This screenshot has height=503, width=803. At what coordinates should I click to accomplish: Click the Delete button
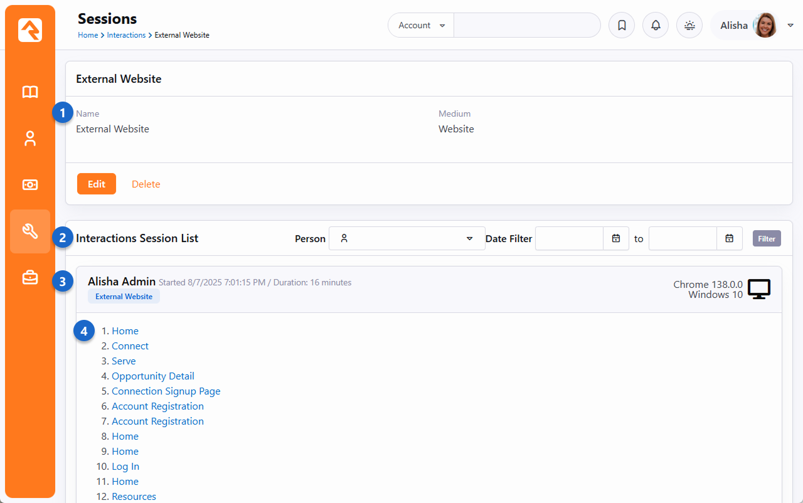tap(146, 184)
